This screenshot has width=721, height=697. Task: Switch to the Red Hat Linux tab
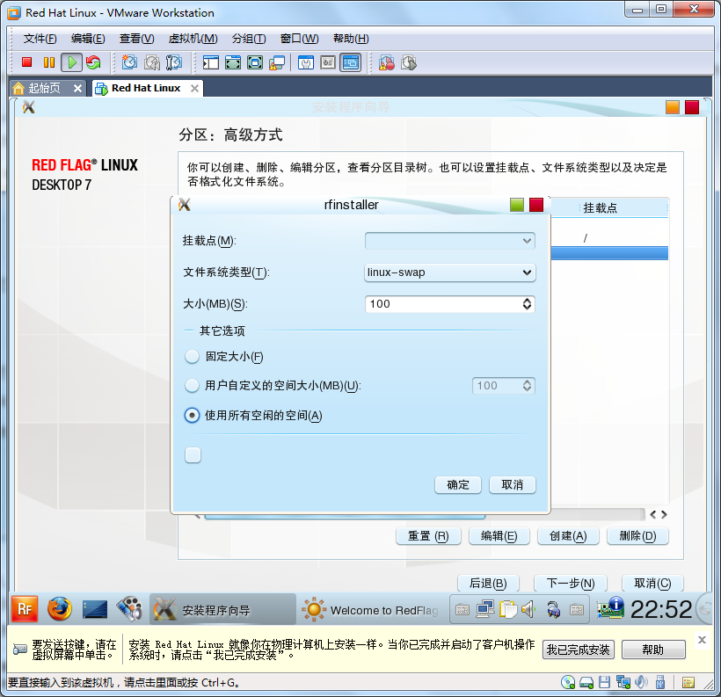(x=146, y=88)
